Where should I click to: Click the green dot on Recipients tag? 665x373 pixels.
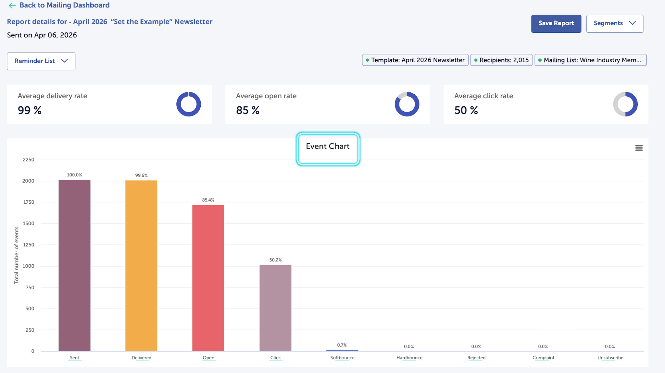pyautogui.click(x=476, y=60)
